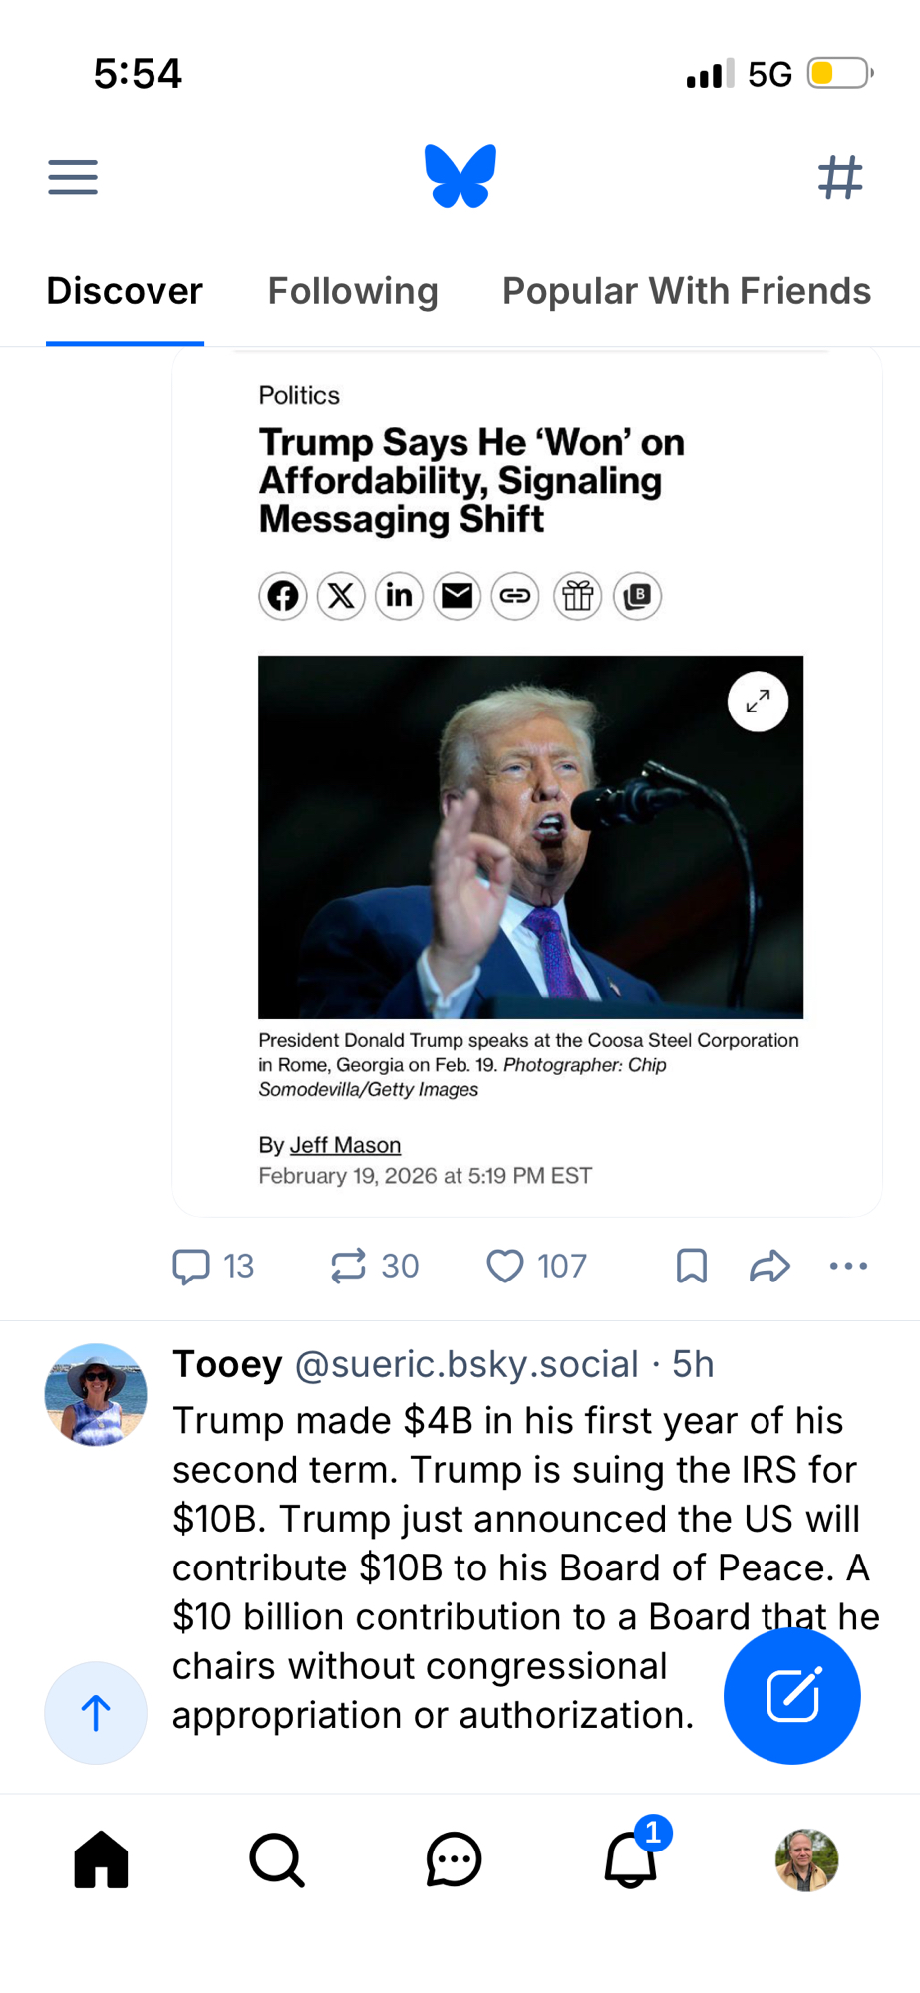
Task: Repost the post with 30 reposts
Action: (349, 1266)
